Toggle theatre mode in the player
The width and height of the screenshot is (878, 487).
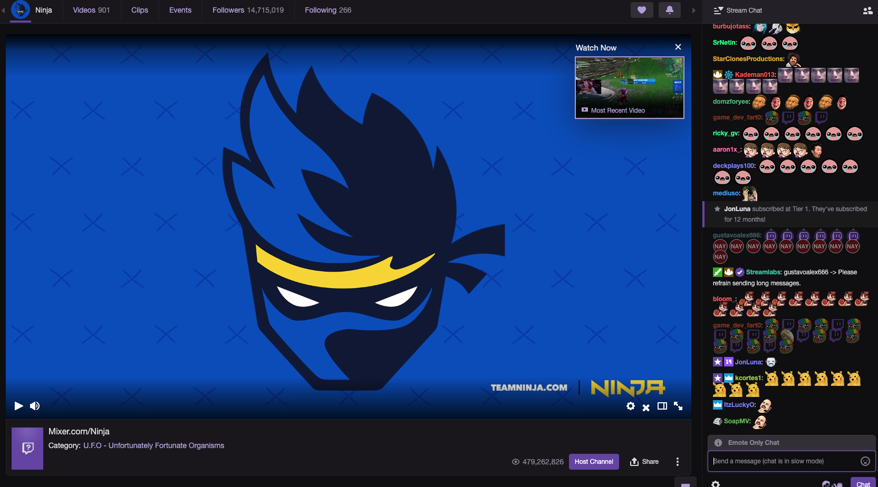pyautogui.click(x=662, y=406)
